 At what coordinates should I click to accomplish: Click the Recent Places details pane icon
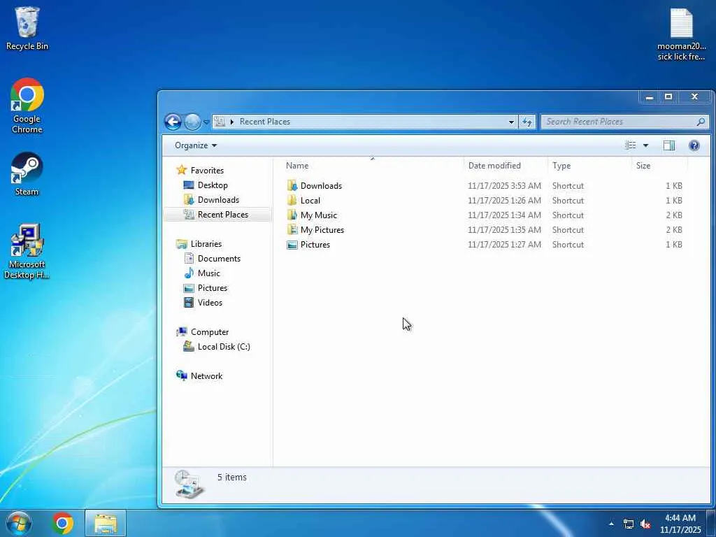[189, 485]
